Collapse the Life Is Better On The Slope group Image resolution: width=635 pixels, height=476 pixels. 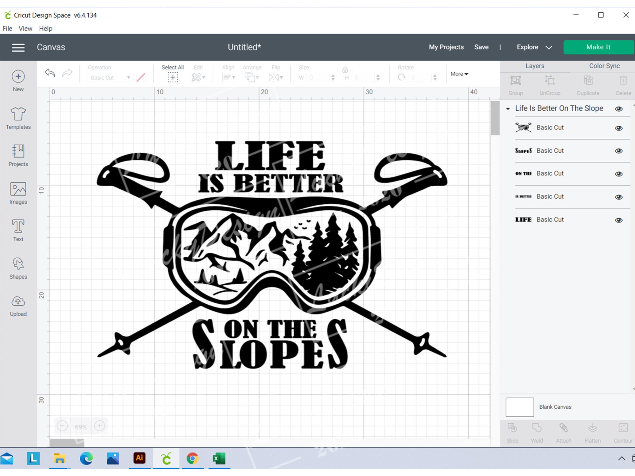click(x=508, y=109)
